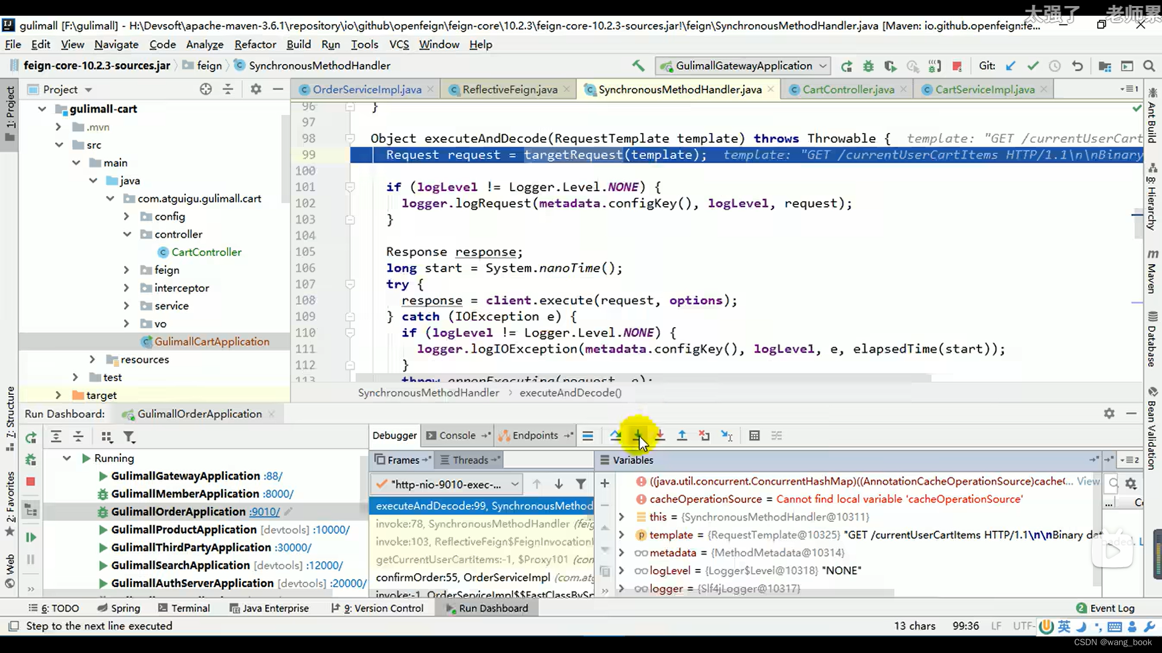Select GulimallOrderApplication :9010/ in dashboard
This screenshot has height=653, width=1162.
(x=195, y=512)
